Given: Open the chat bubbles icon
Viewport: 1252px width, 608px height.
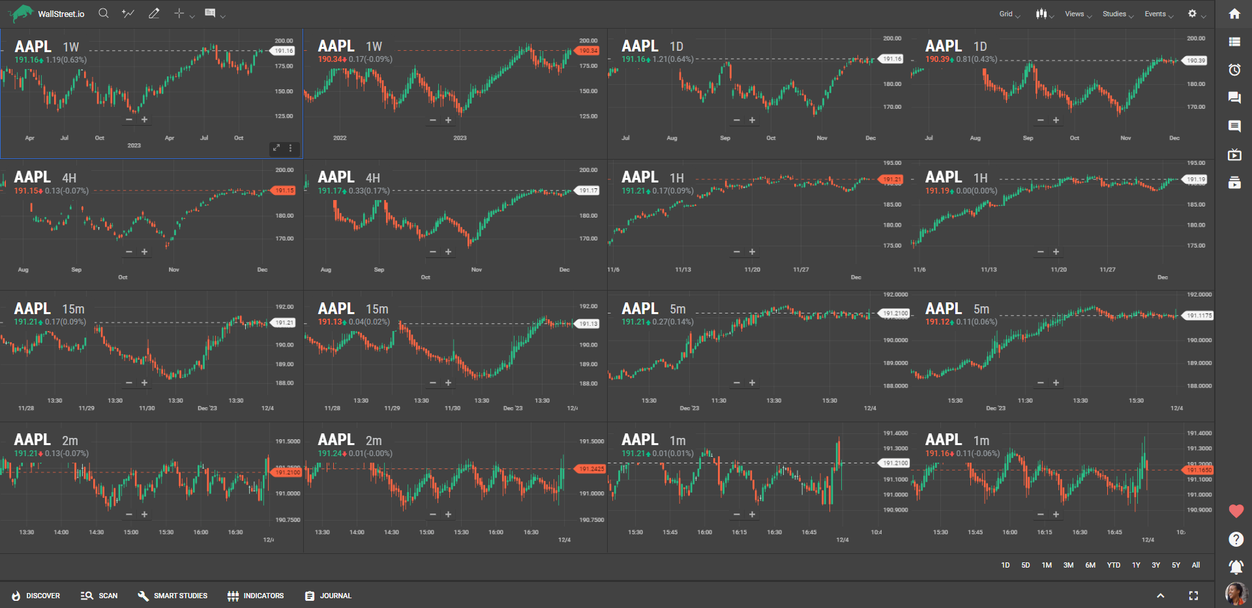Looking at the screenshot, I should [x=1234, y=98].
